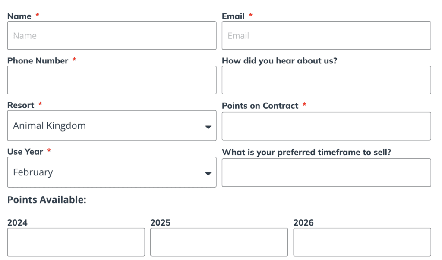This screenshot has width=442, height=260.
Task: Click the arrow icon on the Resort dropdown
Action: coord(208,127)
